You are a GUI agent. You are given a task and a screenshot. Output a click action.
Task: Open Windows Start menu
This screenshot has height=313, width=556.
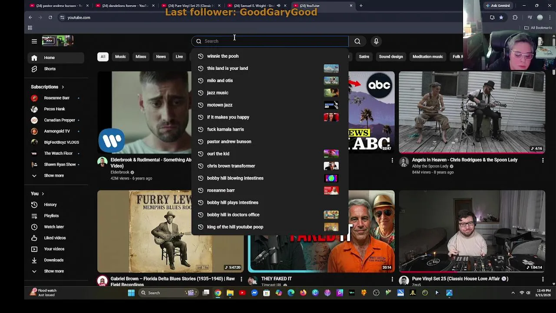click(x=131, y=293)
